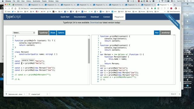
Task: Open the Apps bookmarks shortcut
Action: coord(8,12)
